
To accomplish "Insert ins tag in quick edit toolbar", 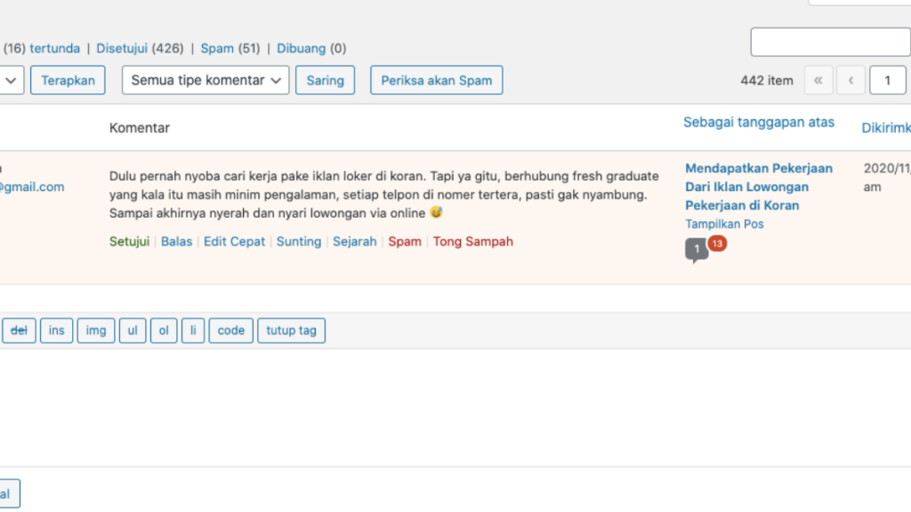I will (x=56, y=331).
